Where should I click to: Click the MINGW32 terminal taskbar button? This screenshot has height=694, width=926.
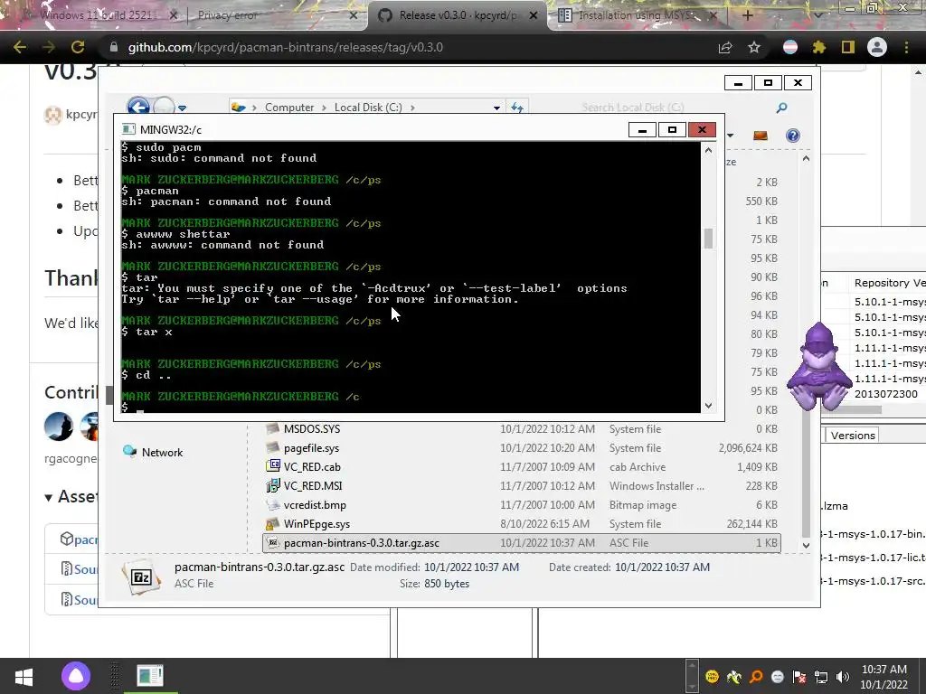(x=149, y=676)
